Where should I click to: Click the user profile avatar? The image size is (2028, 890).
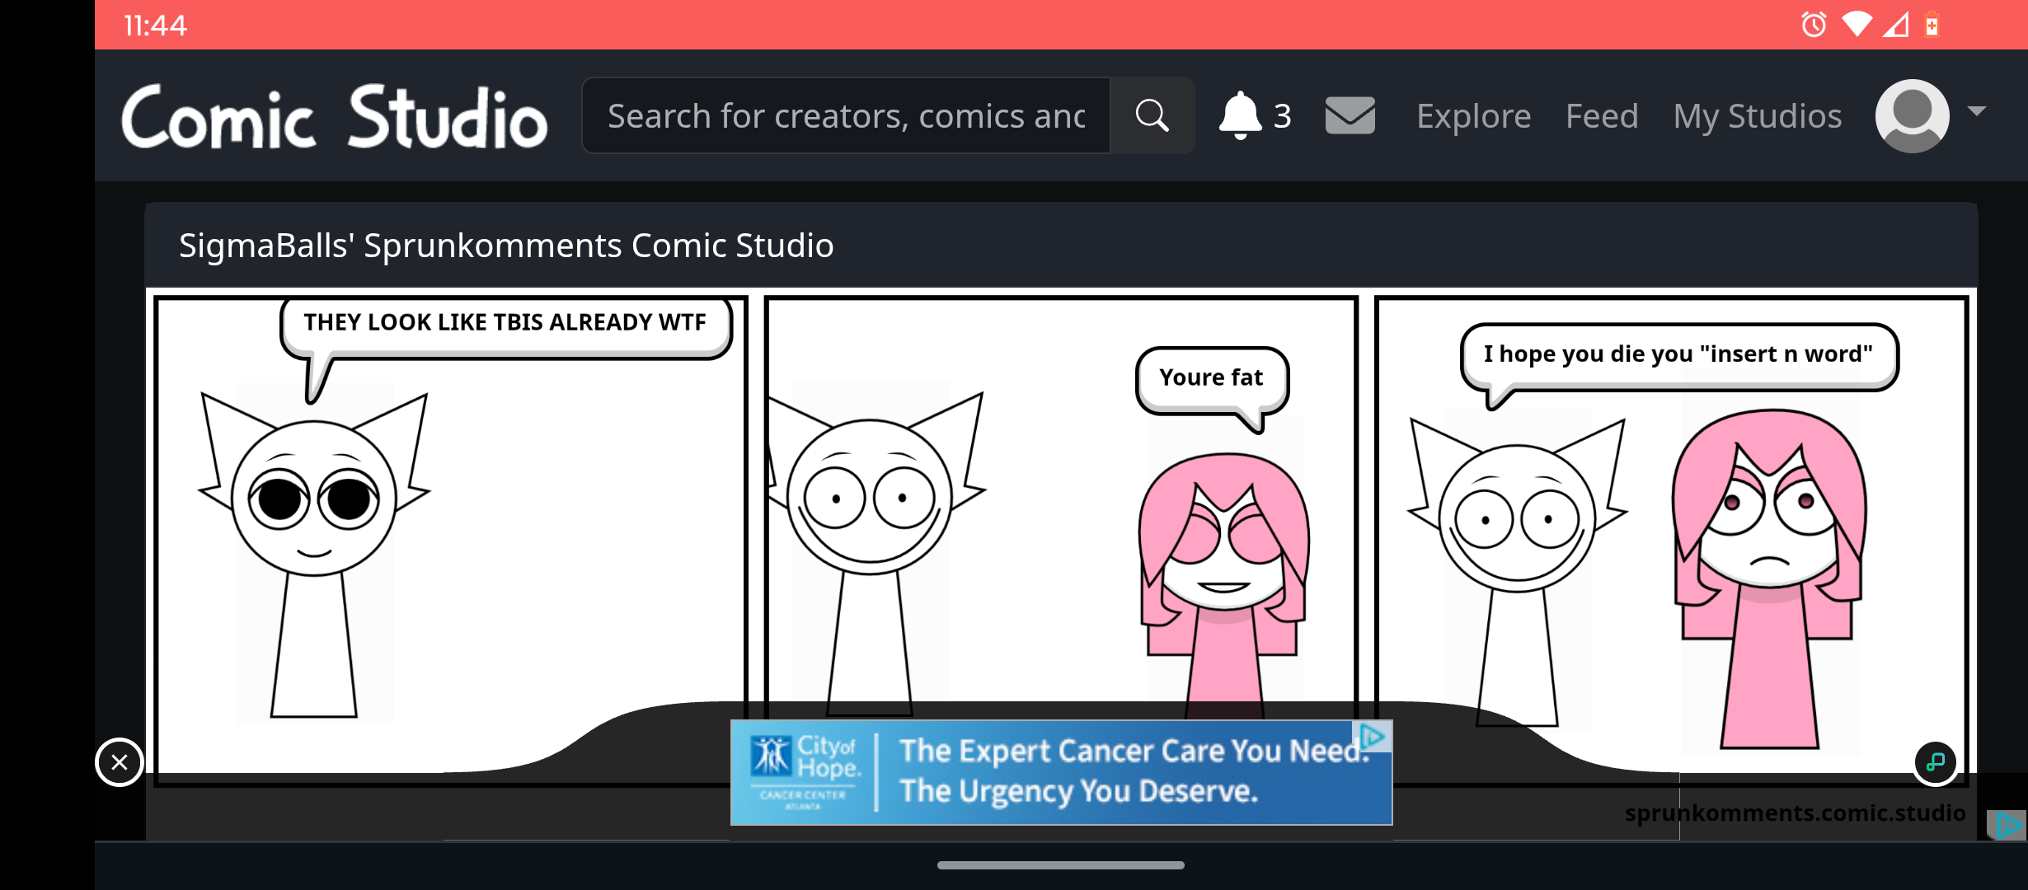click(1912, 116)
